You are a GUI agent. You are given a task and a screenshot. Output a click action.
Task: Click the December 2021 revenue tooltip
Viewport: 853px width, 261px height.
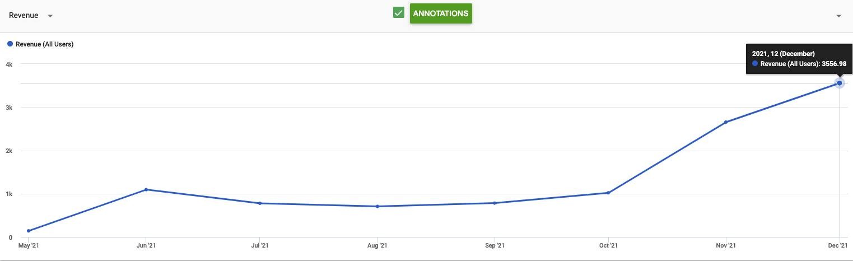point(799,59)
